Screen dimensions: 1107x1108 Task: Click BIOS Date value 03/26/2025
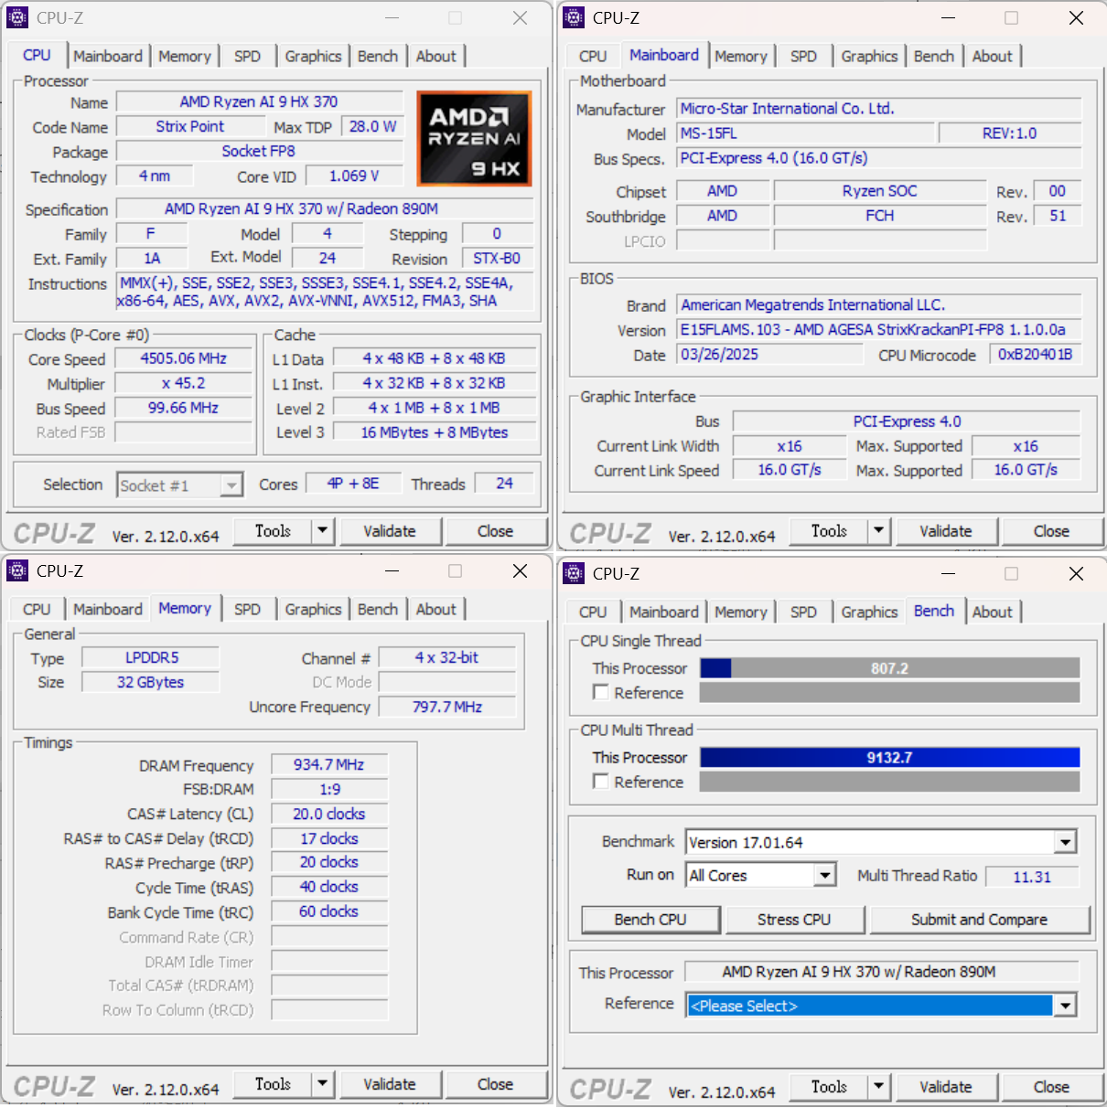[769, 355]
